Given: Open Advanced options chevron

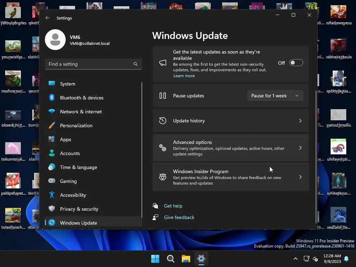Looking at the screenshot, I should (300, 148).
